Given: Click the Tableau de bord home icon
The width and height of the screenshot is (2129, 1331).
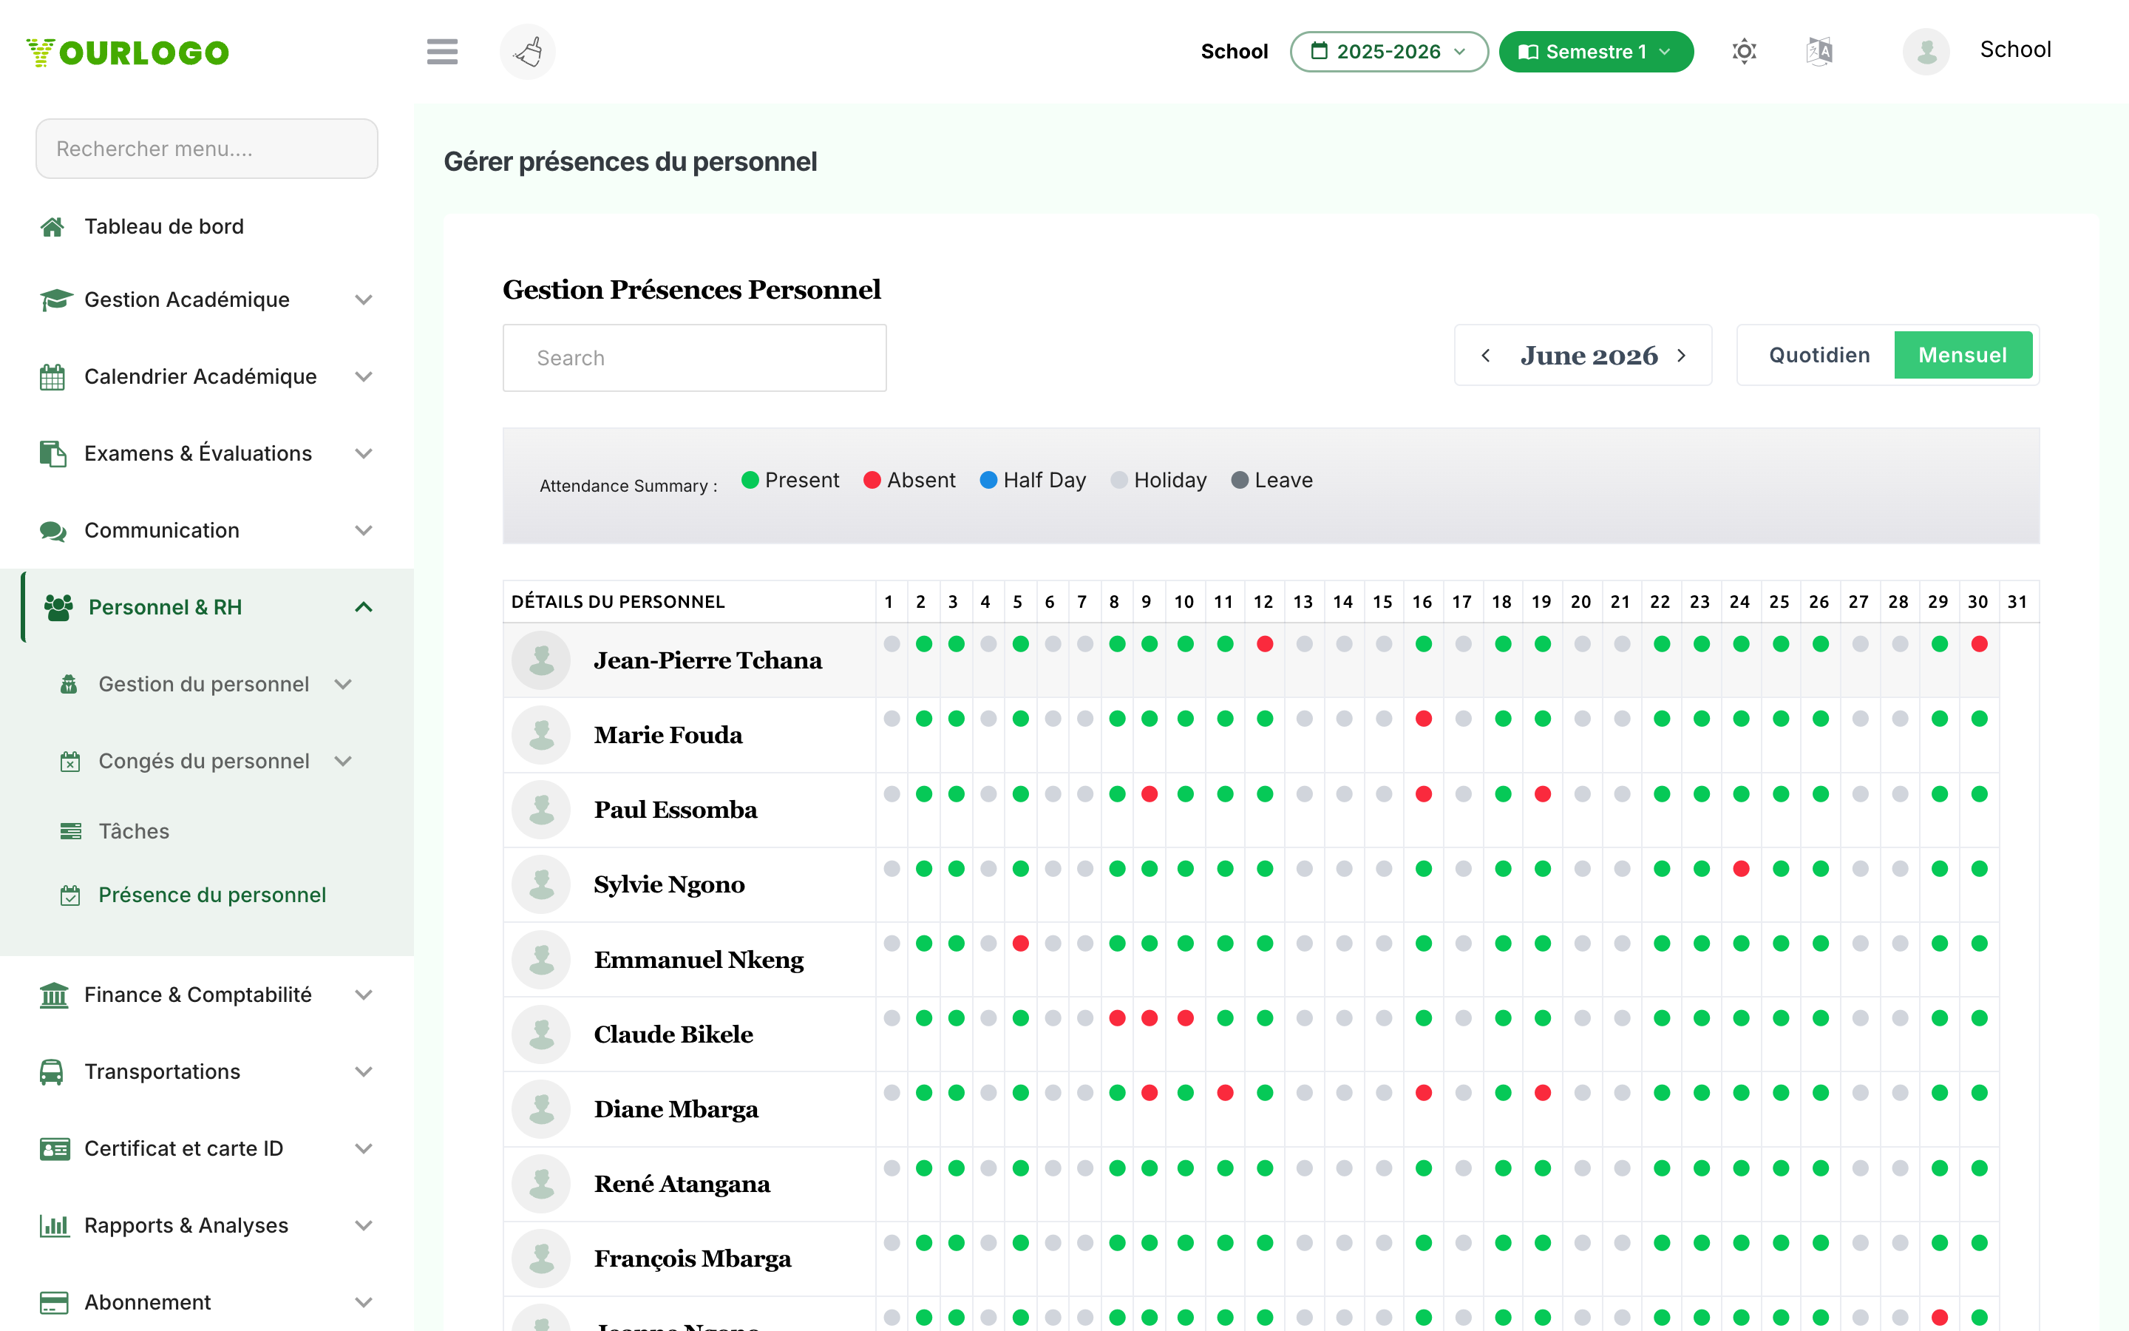Looking at the screenshot, I should pyautogui.click(x=52, y=226).
